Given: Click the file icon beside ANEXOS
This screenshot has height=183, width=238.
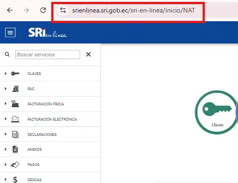Looking at the screenshot, I should coord(15,149).
